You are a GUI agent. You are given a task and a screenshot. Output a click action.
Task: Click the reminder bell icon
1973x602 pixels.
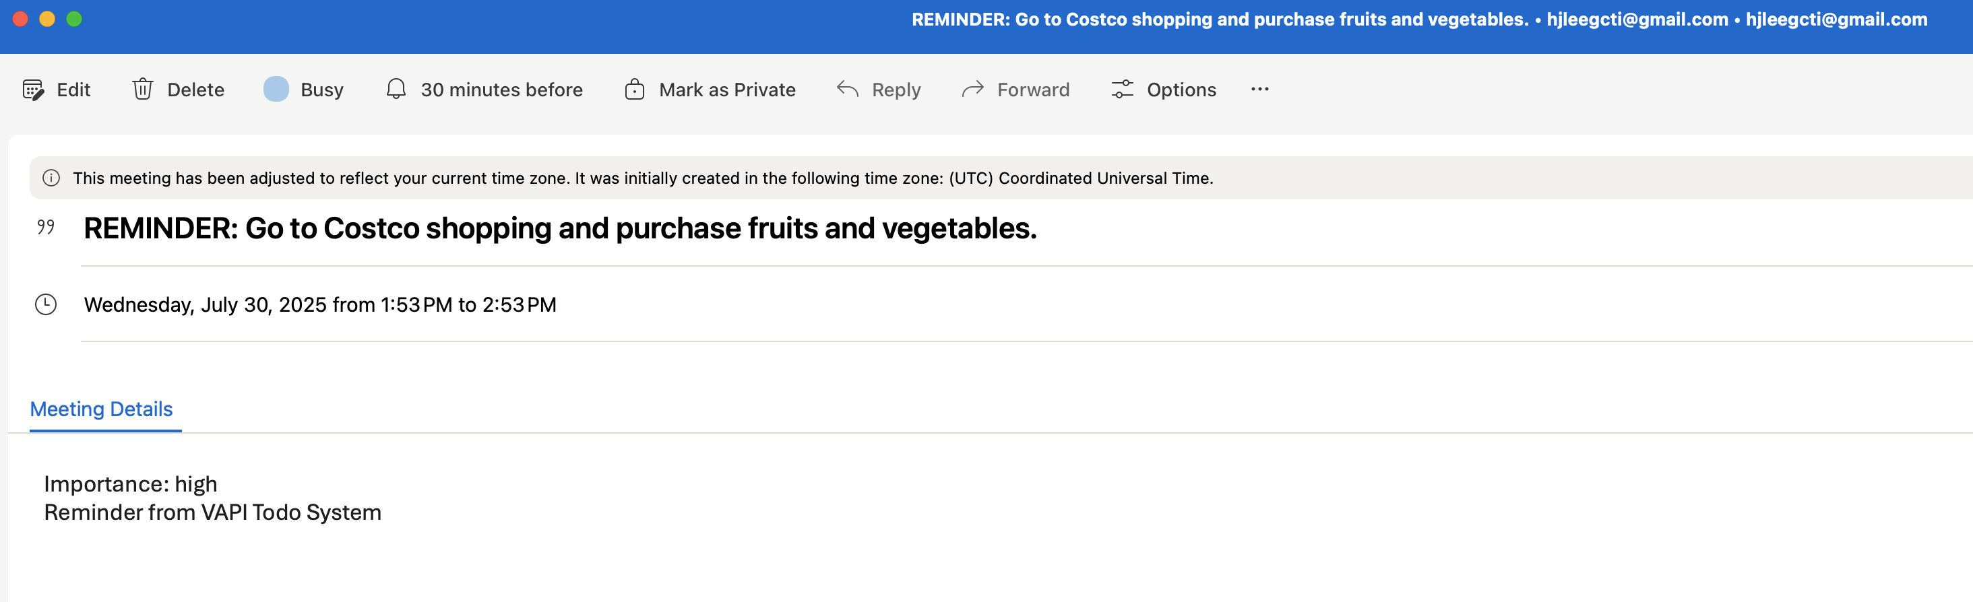coord(396,90)
